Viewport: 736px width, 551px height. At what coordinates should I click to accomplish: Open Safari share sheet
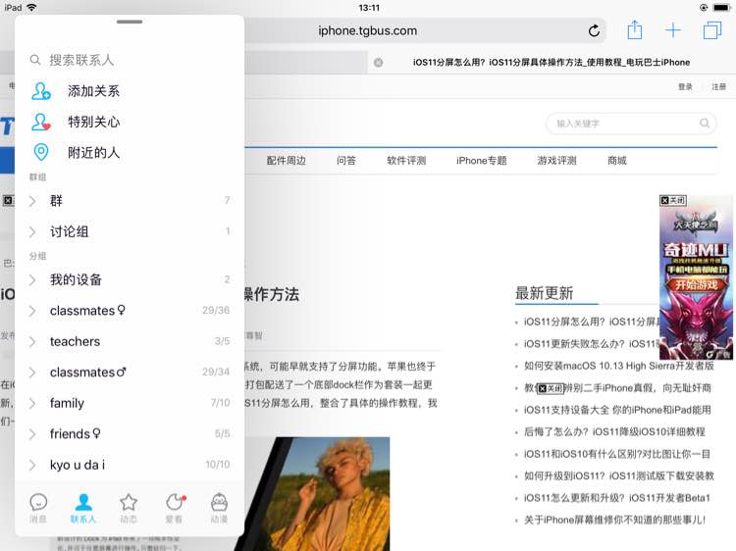(635, 30)
